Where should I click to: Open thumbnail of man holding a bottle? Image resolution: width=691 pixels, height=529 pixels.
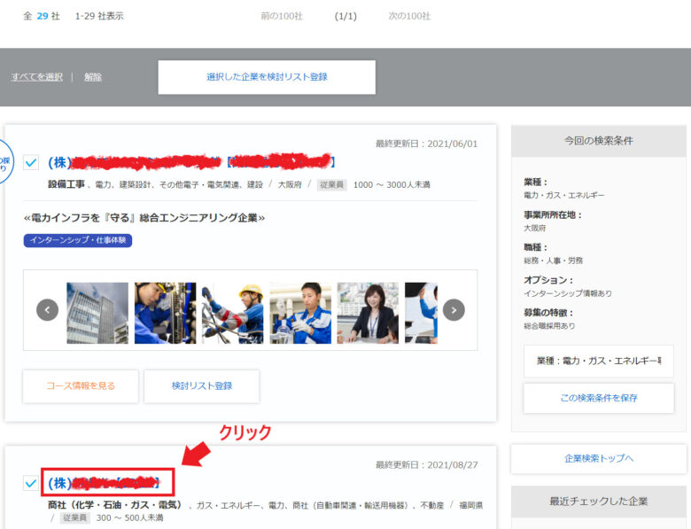click(300, 313)
